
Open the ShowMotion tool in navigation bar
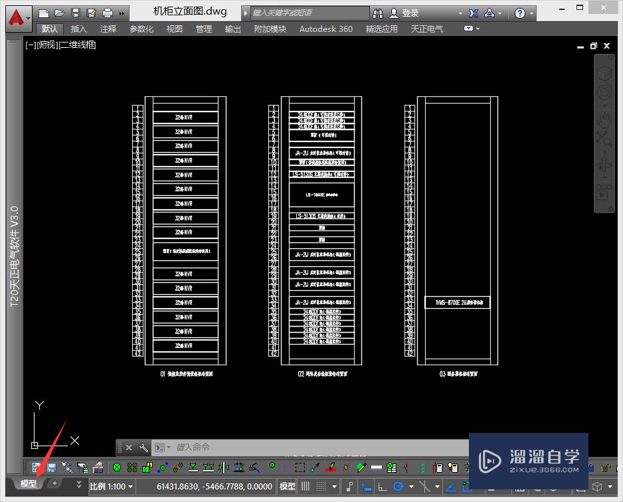tap(604, 193)
